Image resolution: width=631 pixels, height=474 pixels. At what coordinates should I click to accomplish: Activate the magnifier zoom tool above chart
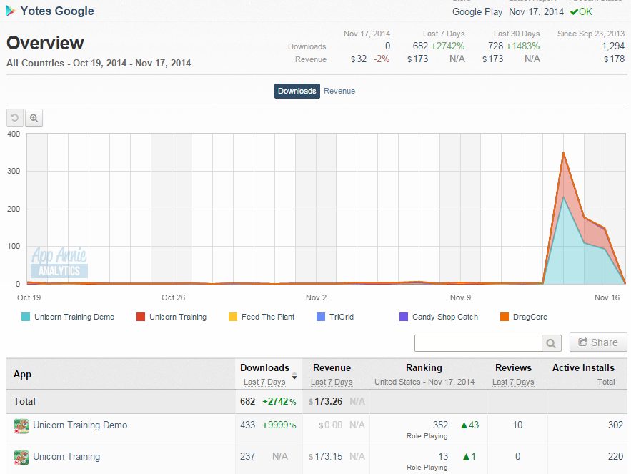pos(34,118)
